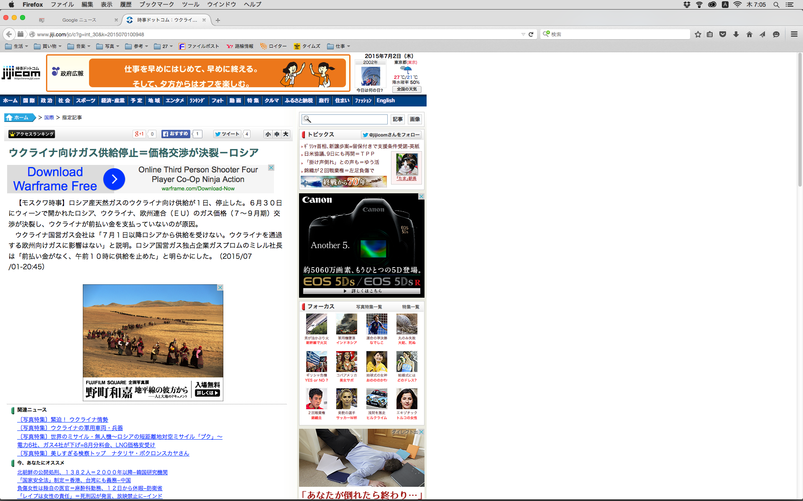Click the Firefox reload page icon
The height and width of the screenshot is (501, 803).
pyautogui.click(x=531, y=34)
